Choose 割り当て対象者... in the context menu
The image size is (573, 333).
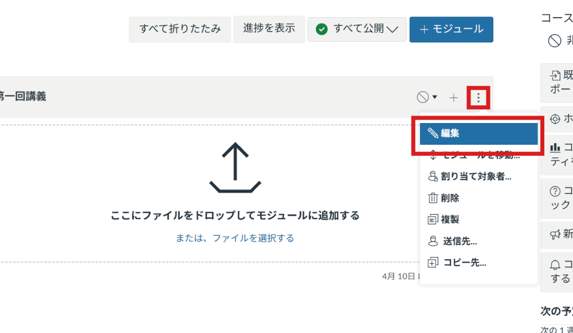pyautogui.click(x=477, y=176)
